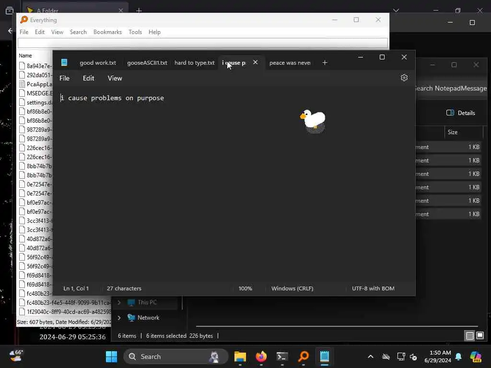Viewport: 491px width, 368px height.
Task: Click UTF-8 with BOM encoding indicator
Action: click(373, 288)
